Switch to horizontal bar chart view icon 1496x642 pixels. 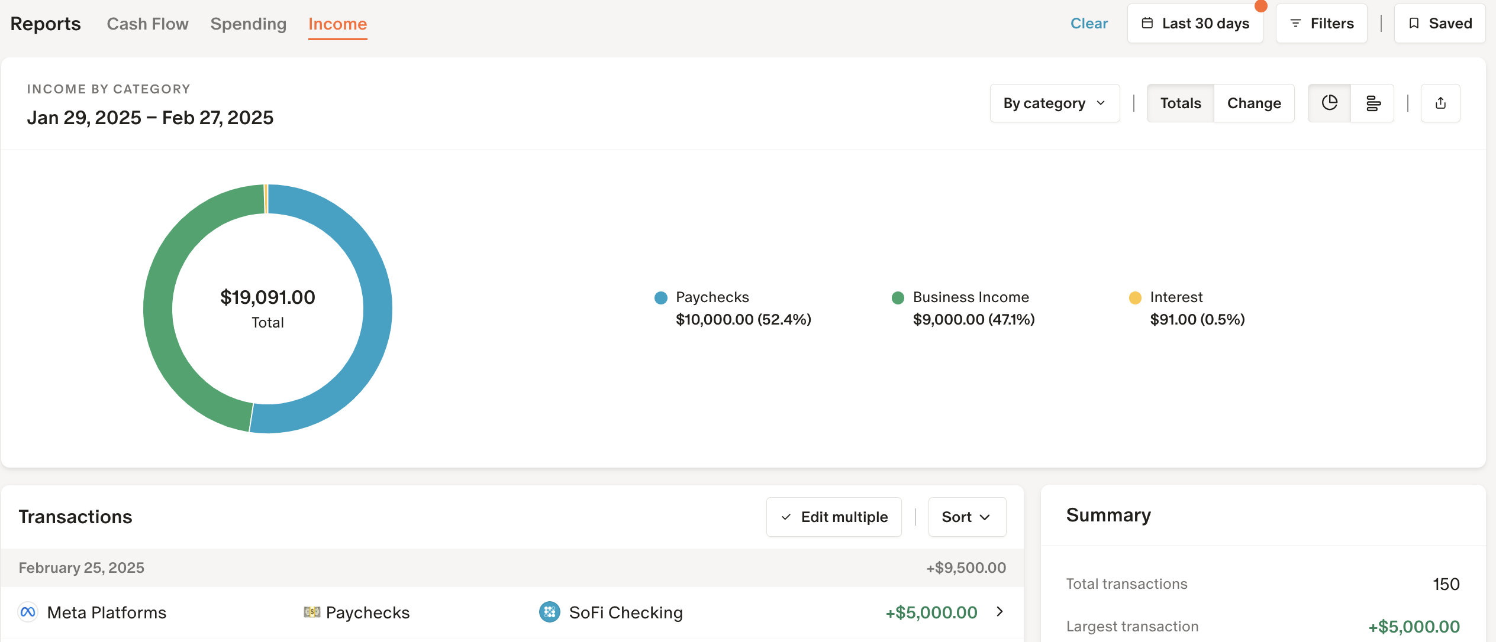(x=1372, y=103)
